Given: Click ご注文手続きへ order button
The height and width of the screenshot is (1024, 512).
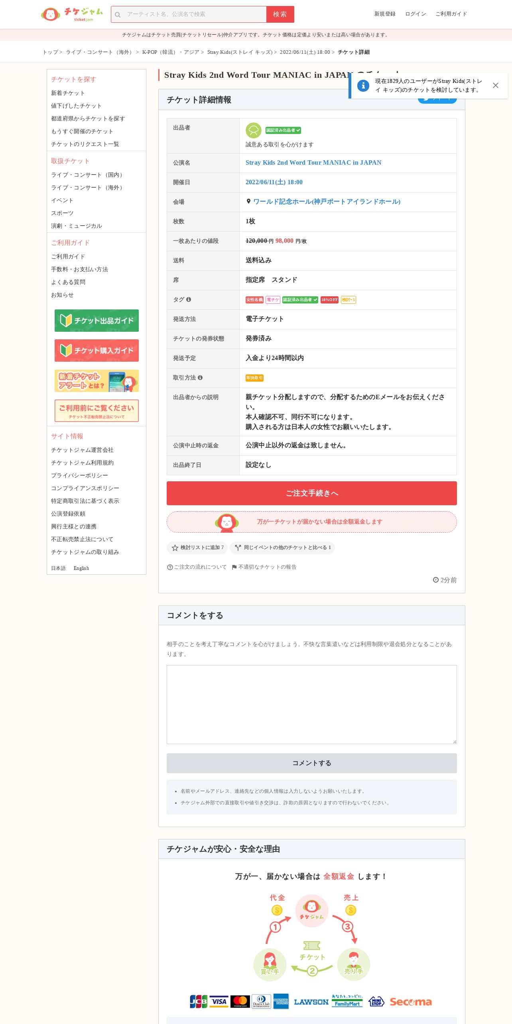Looking at the screenshot, I should click(x=312, y=493).
